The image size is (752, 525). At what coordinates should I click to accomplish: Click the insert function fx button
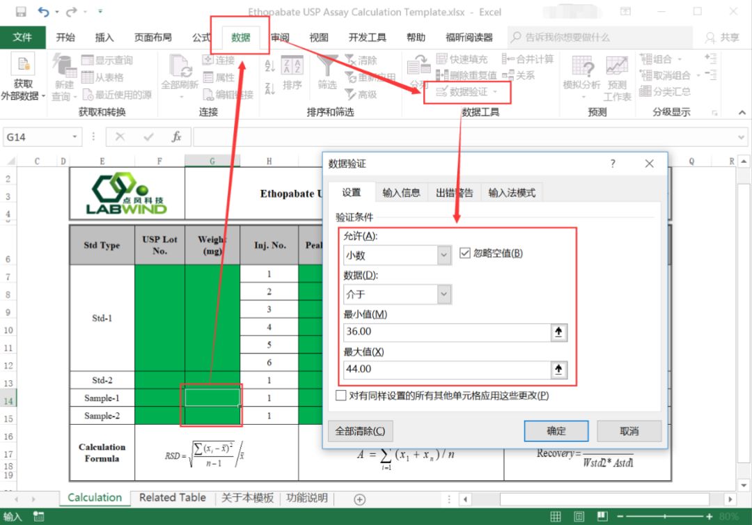[x=177, y=137]
